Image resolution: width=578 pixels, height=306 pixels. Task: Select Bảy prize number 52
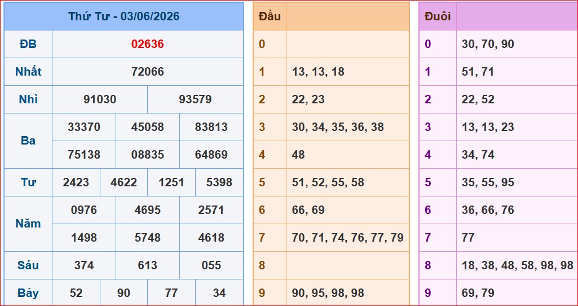coord(76,293)
